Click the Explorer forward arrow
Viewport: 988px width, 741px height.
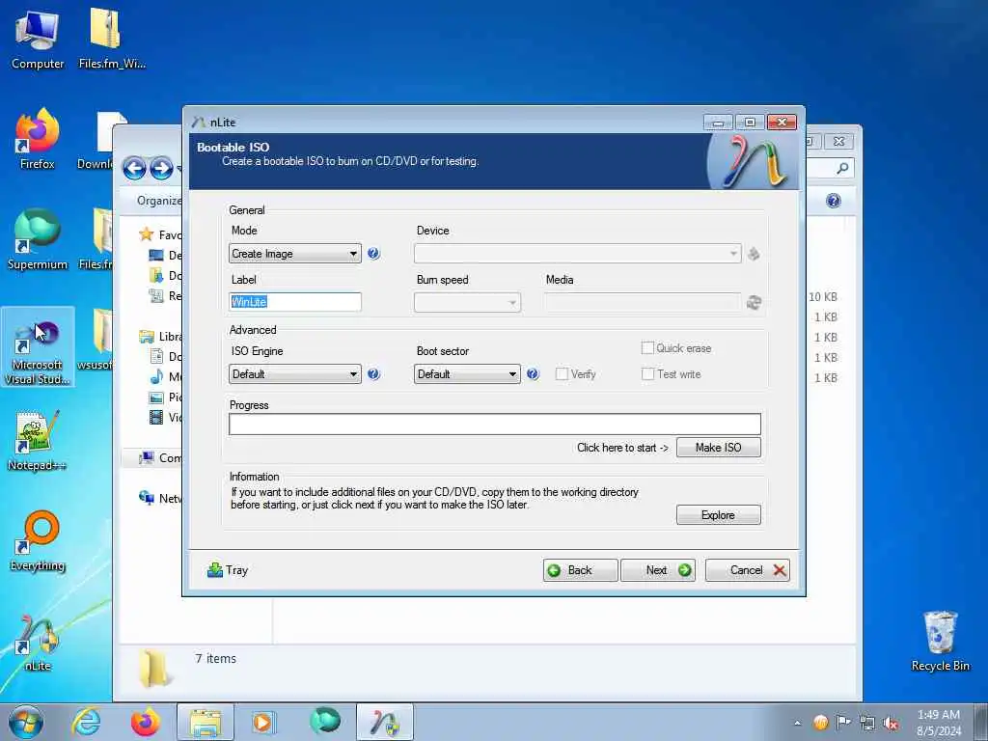161,168
